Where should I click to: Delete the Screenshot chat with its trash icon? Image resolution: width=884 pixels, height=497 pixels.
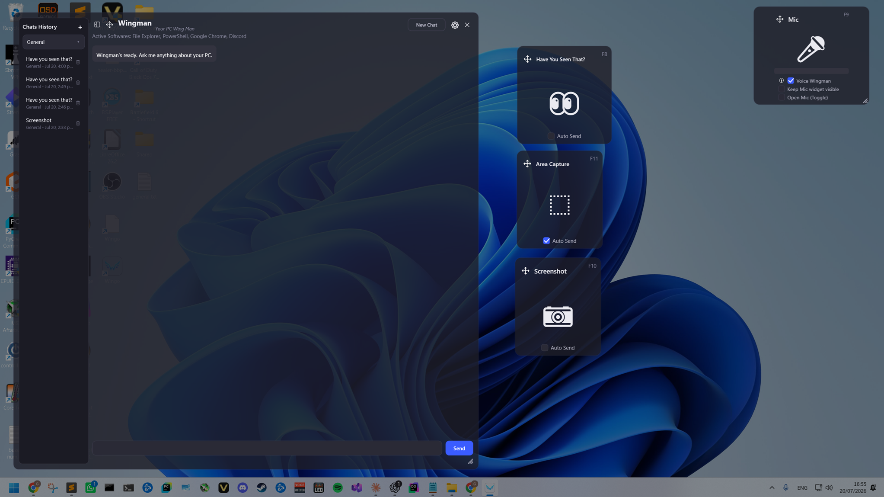[x=78, y=123]
